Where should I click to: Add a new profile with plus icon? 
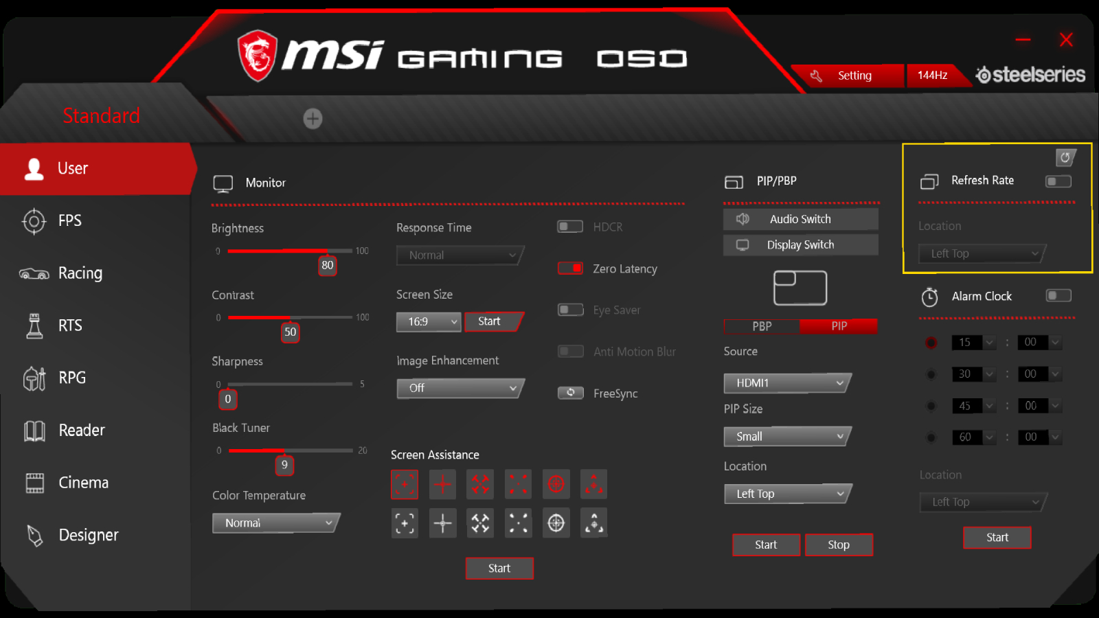[x=313, y=119]
